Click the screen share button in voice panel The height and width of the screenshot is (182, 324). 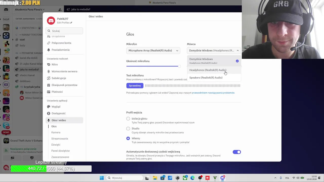32,158
